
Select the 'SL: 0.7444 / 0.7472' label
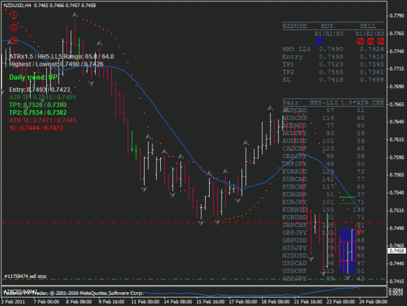click(36, 128)
